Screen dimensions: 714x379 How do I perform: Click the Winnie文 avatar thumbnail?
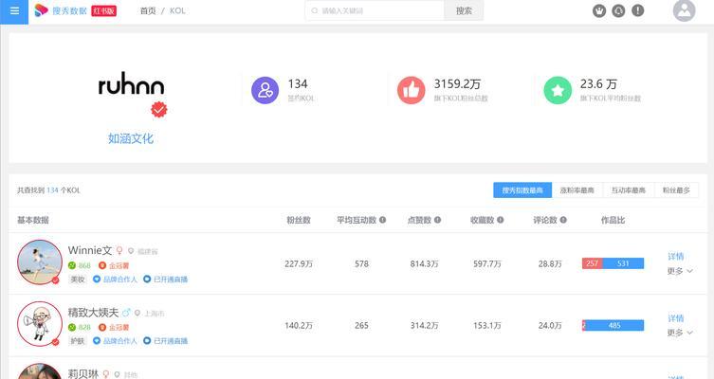40,262
